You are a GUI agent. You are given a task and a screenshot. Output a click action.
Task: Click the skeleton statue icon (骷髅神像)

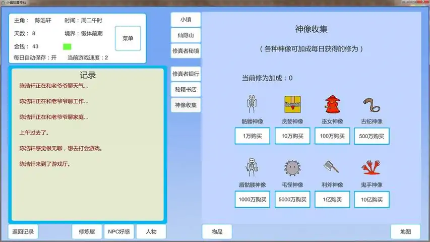[252, 104]
